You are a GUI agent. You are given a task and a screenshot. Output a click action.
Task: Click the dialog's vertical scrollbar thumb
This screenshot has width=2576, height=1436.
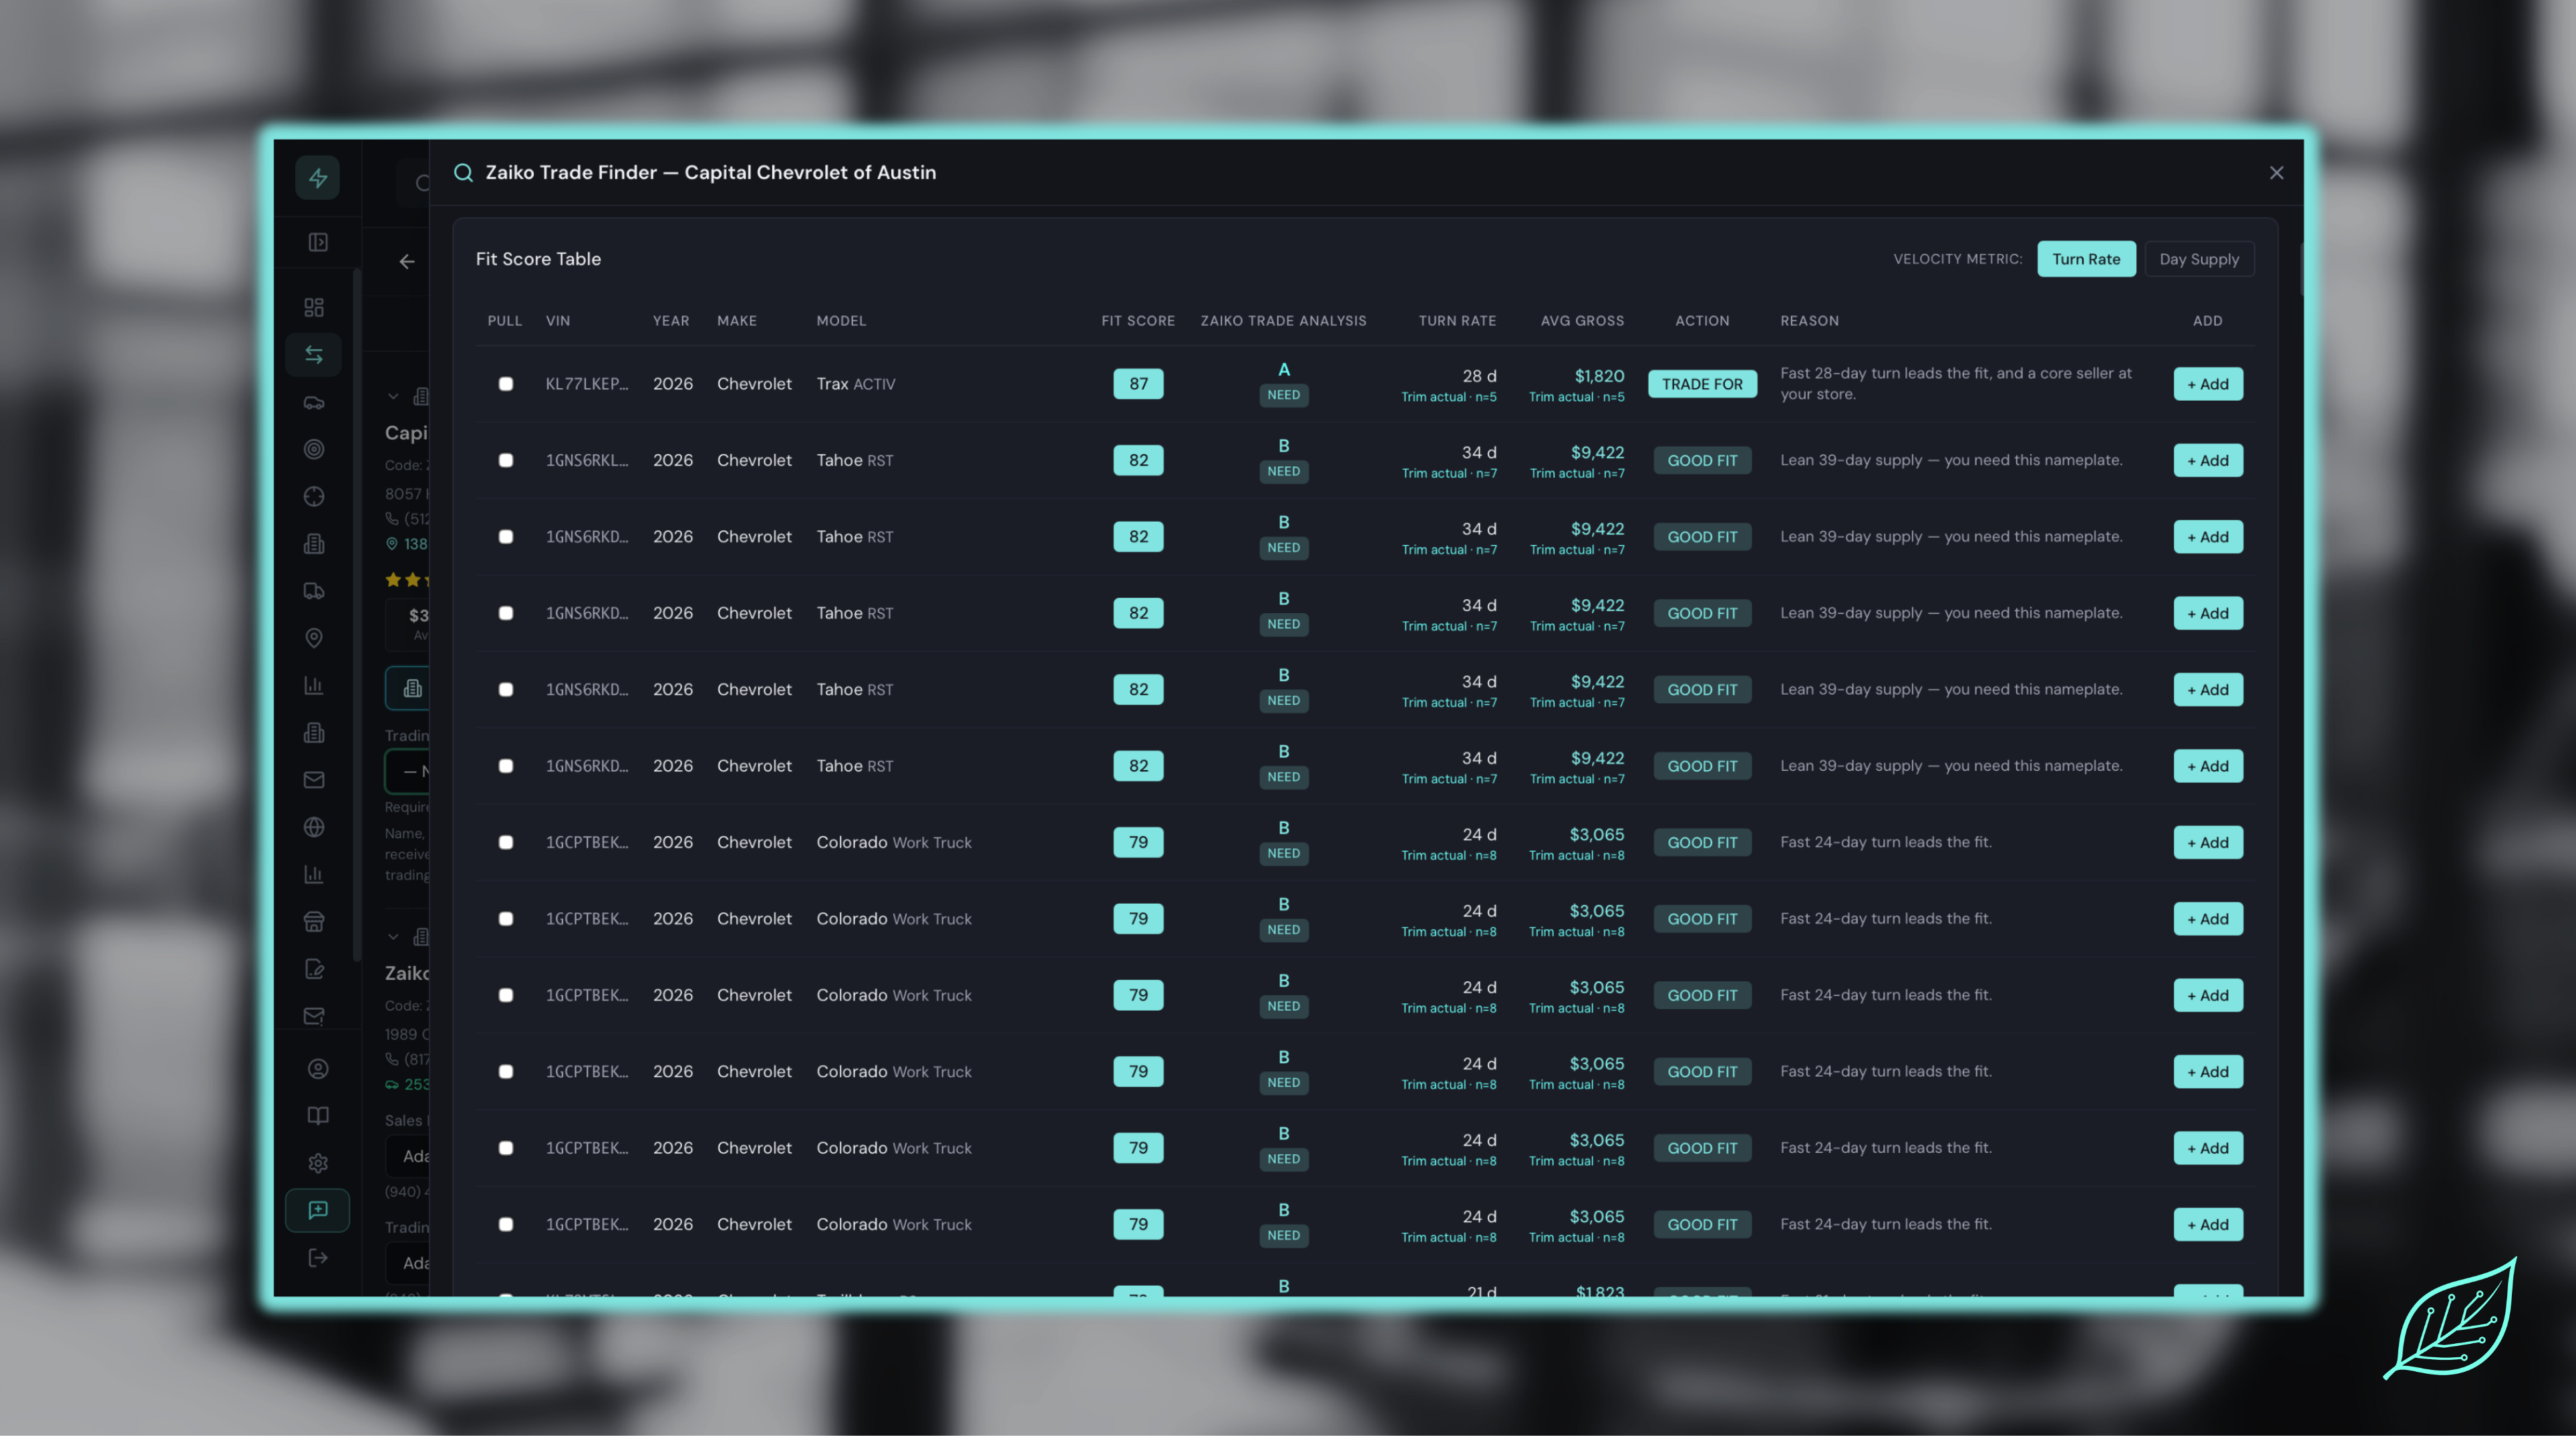2302,269
